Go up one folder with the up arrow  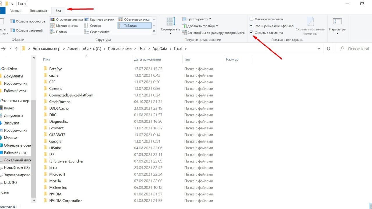coord(17,49)
